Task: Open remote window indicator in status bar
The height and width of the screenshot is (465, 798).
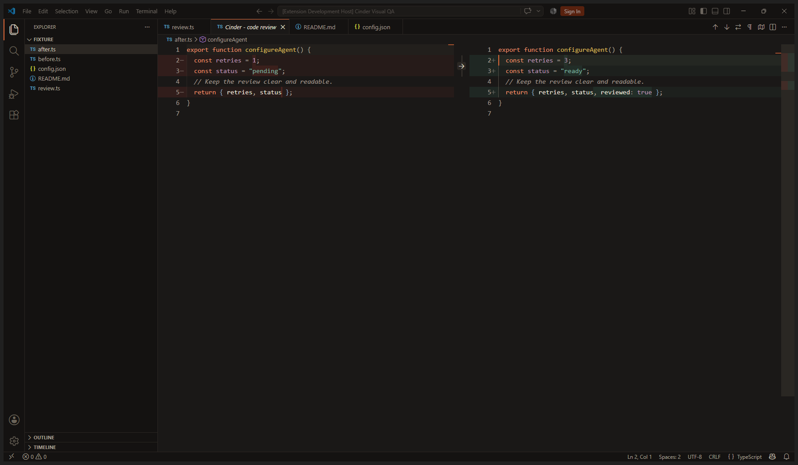Action: [12, 457]
